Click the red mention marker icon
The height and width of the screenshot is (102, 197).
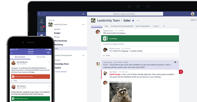pyautogui.click(x=181, y=72)
